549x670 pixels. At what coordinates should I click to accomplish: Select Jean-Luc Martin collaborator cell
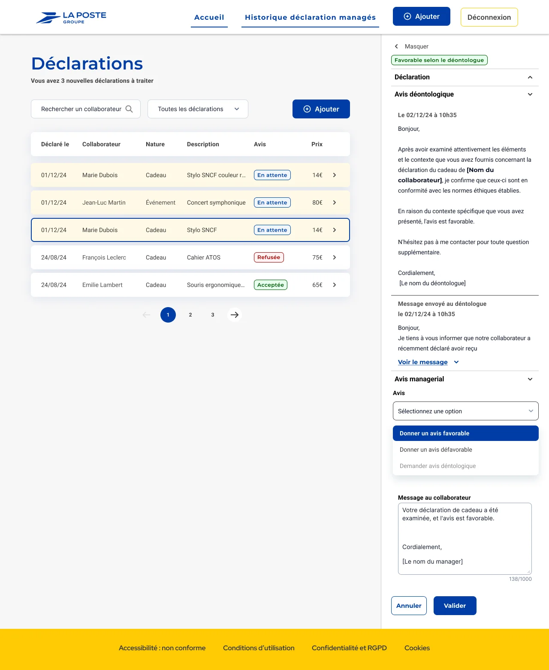pyautogui.click(x=104, y=202)
